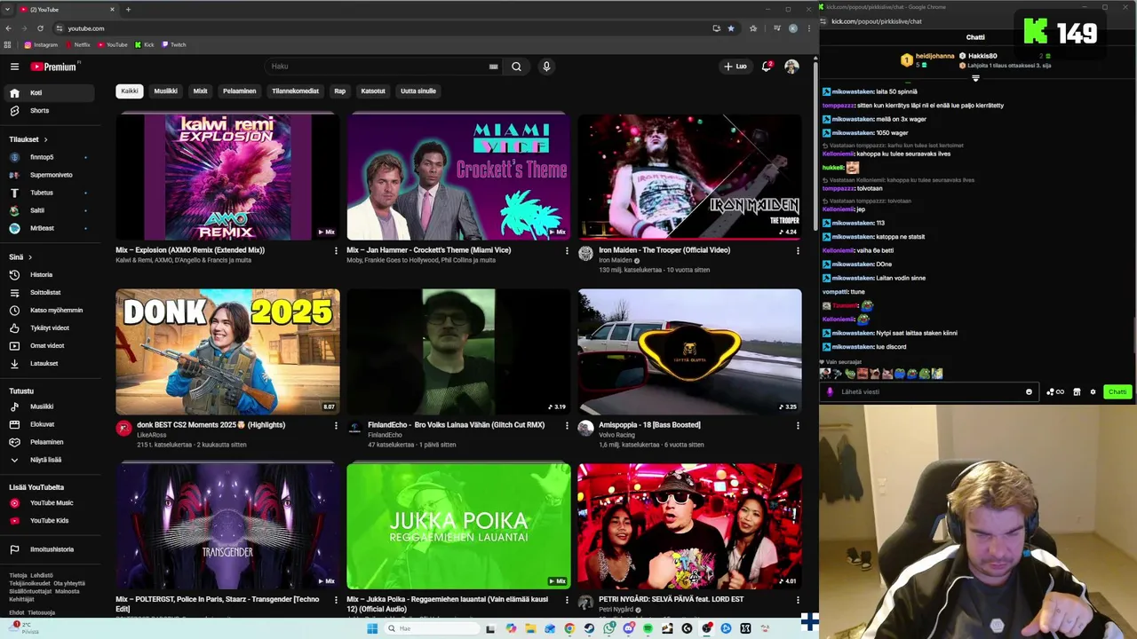This screenshot has height=639, width=1137.
Task: Reload the page in Chrome
Action: [x=40, y=28]
